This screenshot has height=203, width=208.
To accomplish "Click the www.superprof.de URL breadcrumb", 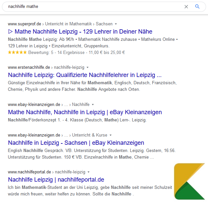I will coord(24,24).
